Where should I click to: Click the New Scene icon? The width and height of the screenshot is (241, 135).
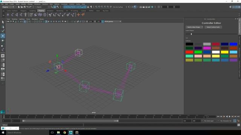click(x=19, y=7)
